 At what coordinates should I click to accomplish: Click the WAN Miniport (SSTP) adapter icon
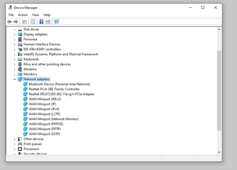point(25,134)
